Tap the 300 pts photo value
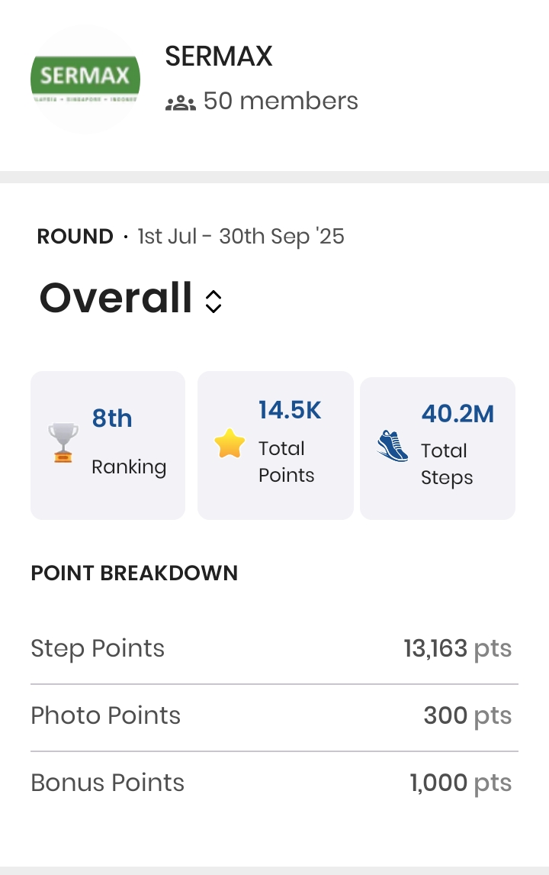The height and width of the screenshot is (875, 549). tap(467, 716)
